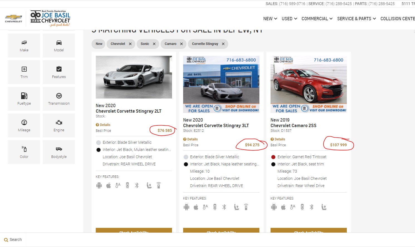
Task: Open Chevrolet Corvette Stingray 2LT listing title
Action: tap(129, 111)
